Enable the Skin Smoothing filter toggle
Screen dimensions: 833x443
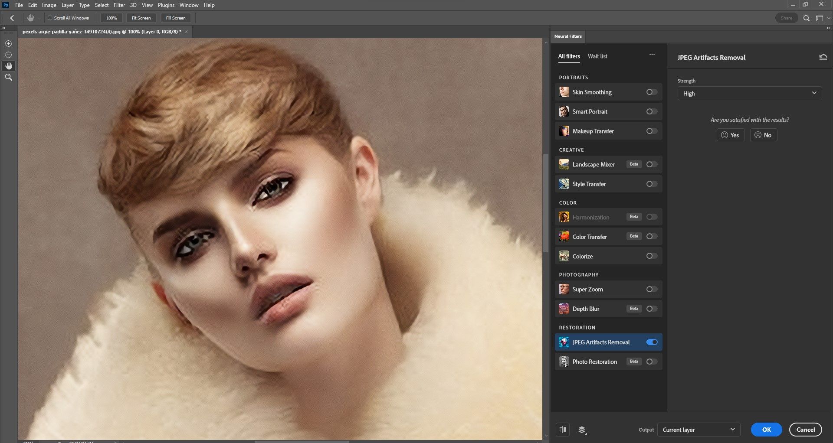click(651, 92)
